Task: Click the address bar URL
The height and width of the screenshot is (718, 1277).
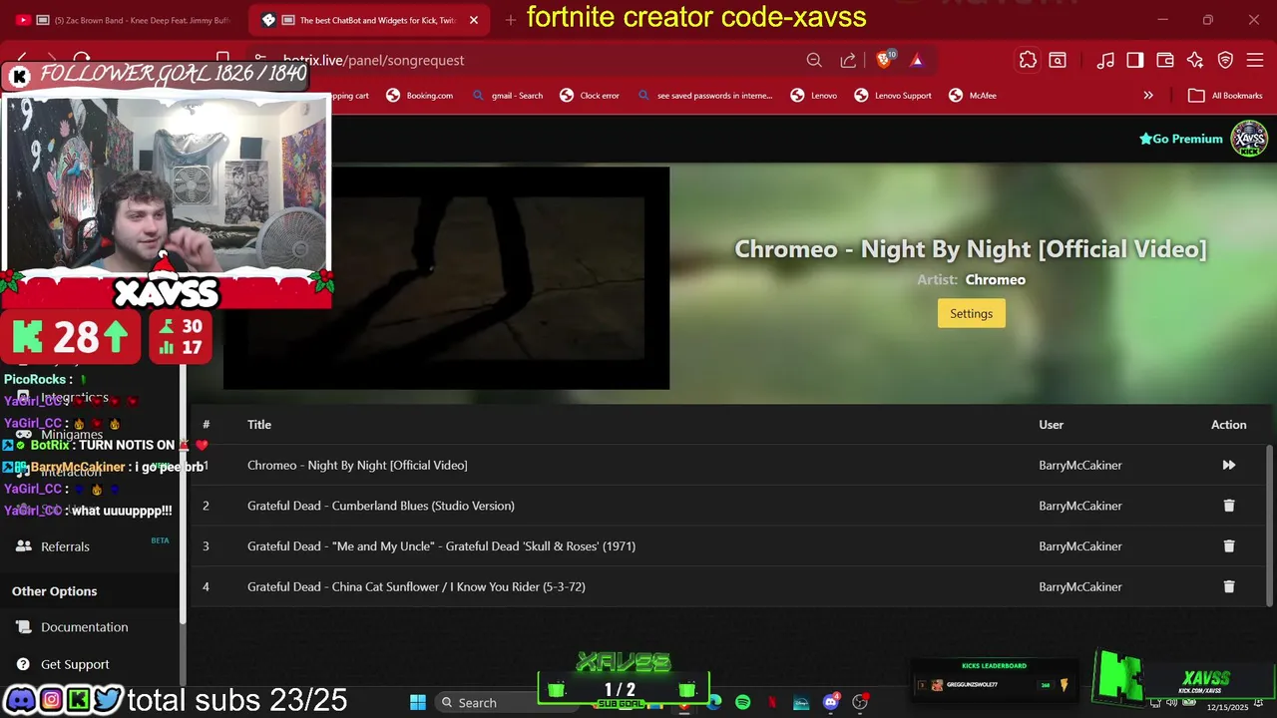Action: (x=374, y=60)
